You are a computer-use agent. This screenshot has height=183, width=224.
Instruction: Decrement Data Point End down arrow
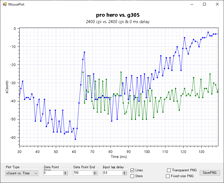click(x=95, y=174)
